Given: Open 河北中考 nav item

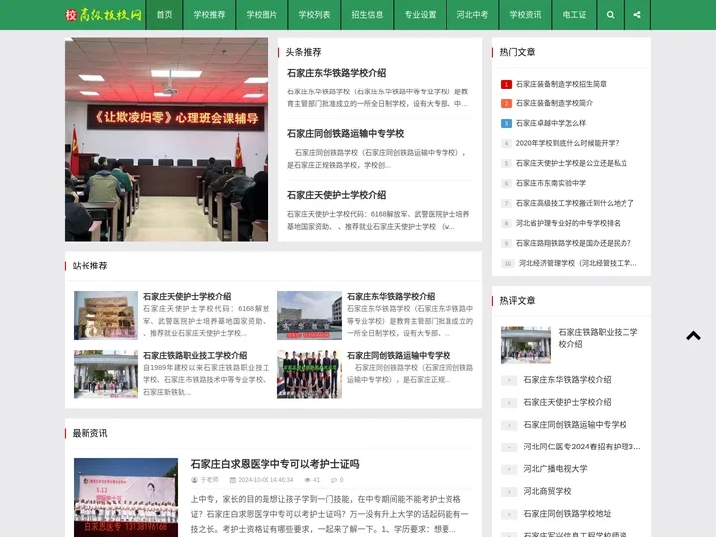Looking at the screenshot, I should pos(472,15).
